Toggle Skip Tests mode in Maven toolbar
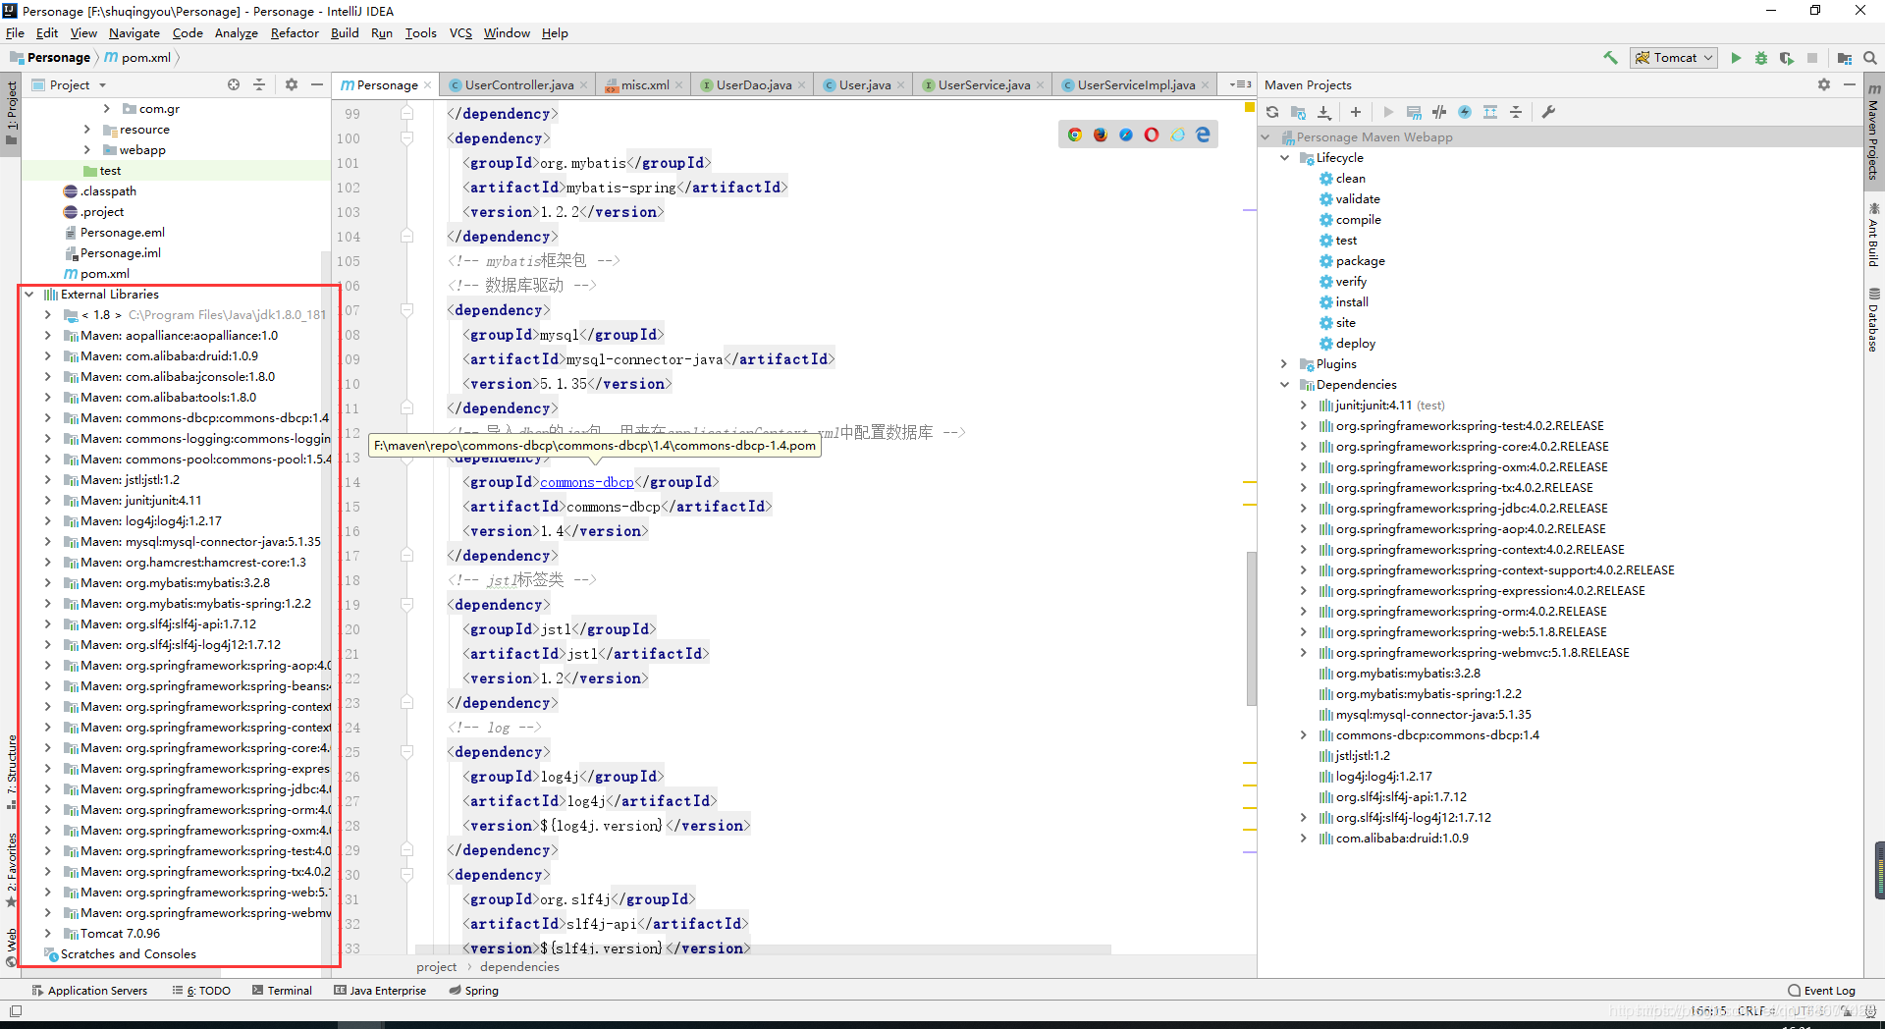The height and width of the screenshot is (1029, 1885). click(1465, 112)
